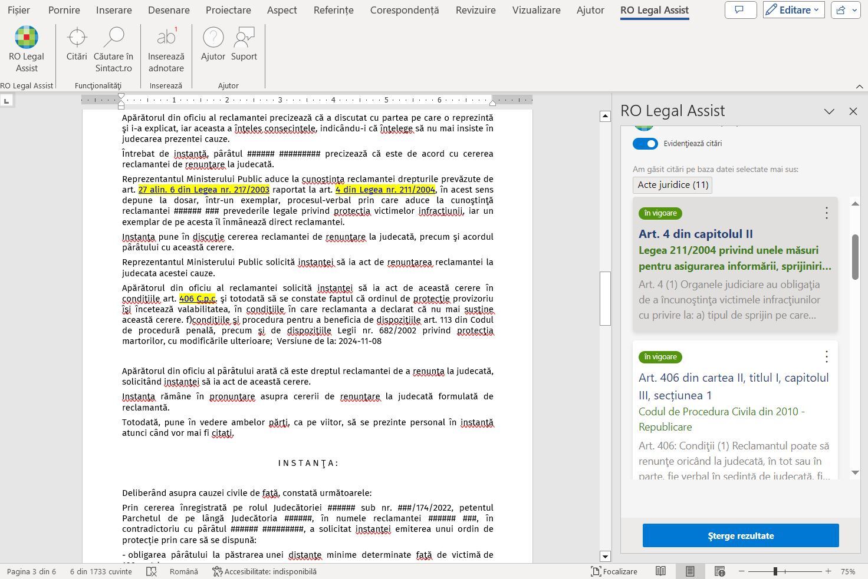Insert an annotation with Inserează adnotare
The width and height of the screenshot is (868, 579).
pos(166,49)
